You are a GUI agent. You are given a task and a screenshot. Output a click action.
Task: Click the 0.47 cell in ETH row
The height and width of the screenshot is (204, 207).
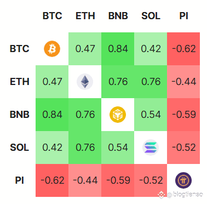click(52, 82)
